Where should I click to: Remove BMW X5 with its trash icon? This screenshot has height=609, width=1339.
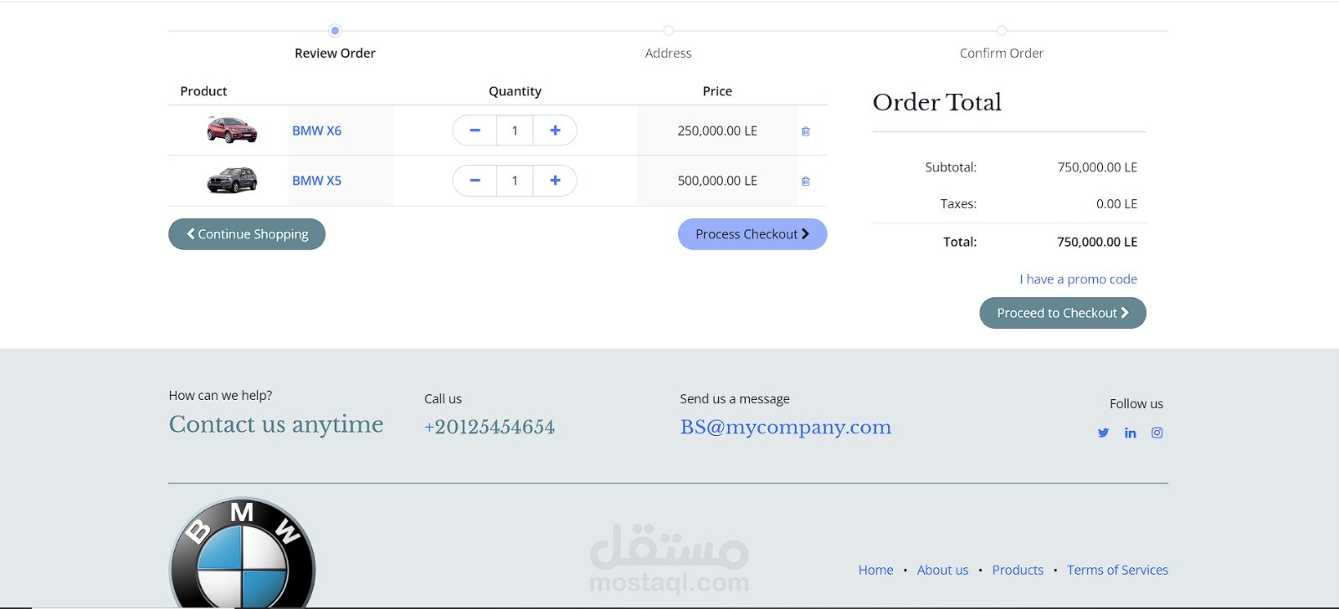coord(806,182)
